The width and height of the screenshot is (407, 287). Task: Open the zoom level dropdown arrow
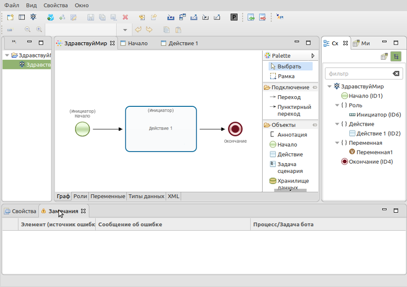click(x=125, y=30)
